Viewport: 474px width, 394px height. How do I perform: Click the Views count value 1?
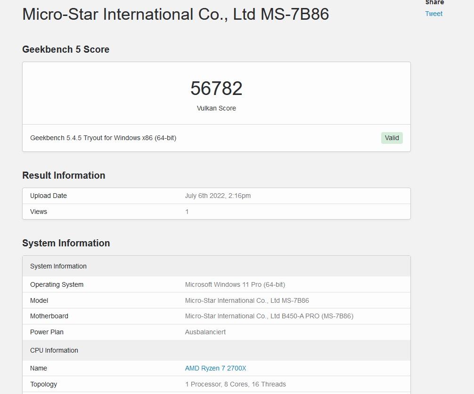[187, 212]
